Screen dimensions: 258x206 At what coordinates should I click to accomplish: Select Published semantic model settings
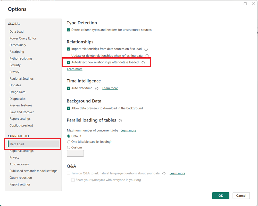[33, 171]
